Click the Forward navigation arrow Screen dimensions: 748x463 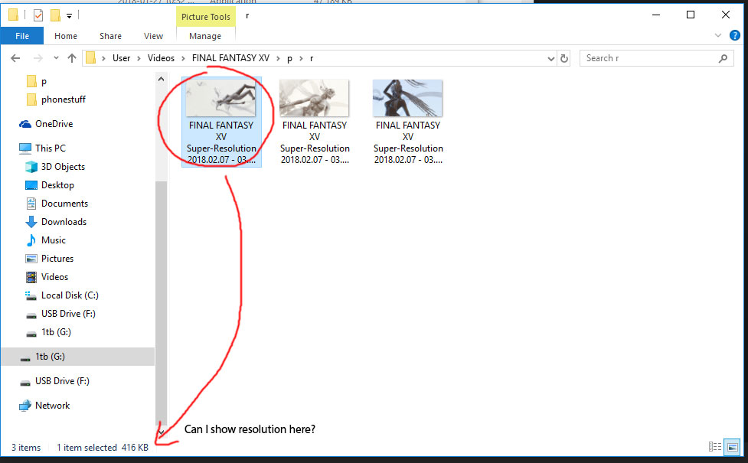click(x=38, y=58)
